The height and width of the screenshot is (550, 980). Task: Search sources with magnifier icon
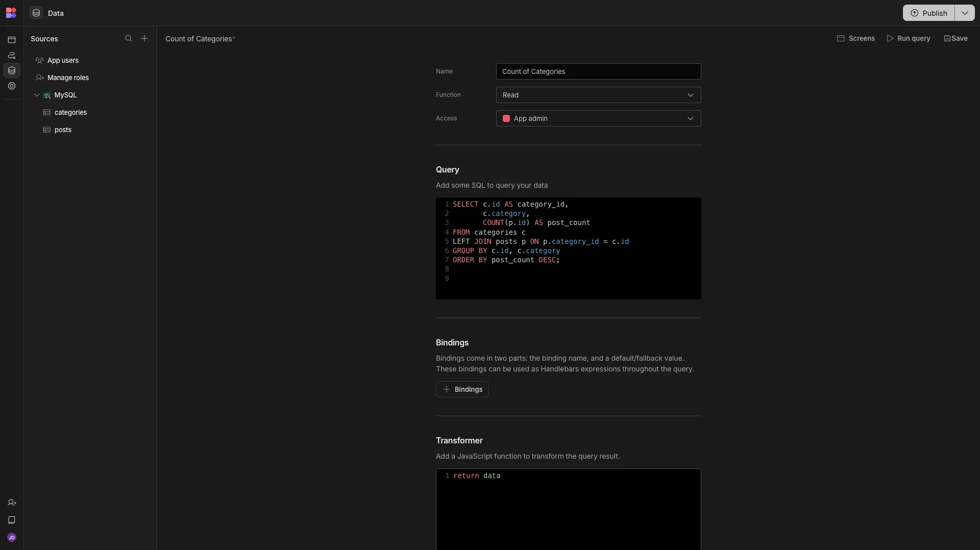(x=129, y=38)
